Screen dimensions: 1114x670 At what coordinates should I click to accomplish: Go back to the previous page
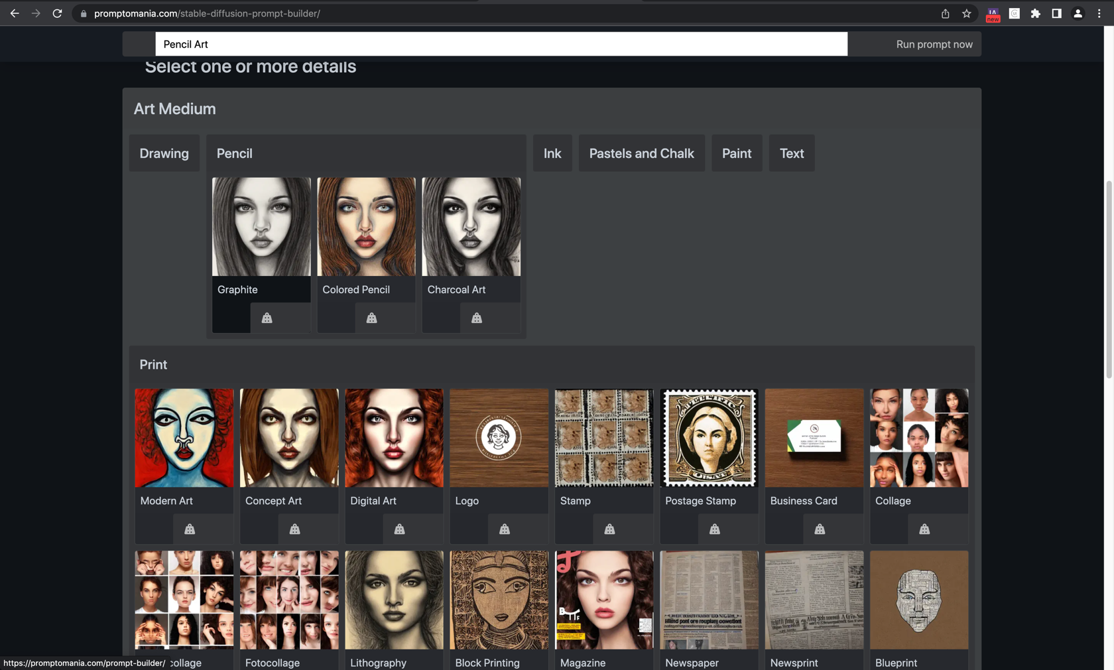click(x=15, y=13)
